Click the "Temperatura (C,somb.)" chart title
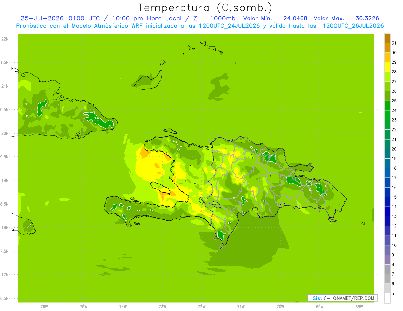The image size is (403, 311). coord(205,8)
